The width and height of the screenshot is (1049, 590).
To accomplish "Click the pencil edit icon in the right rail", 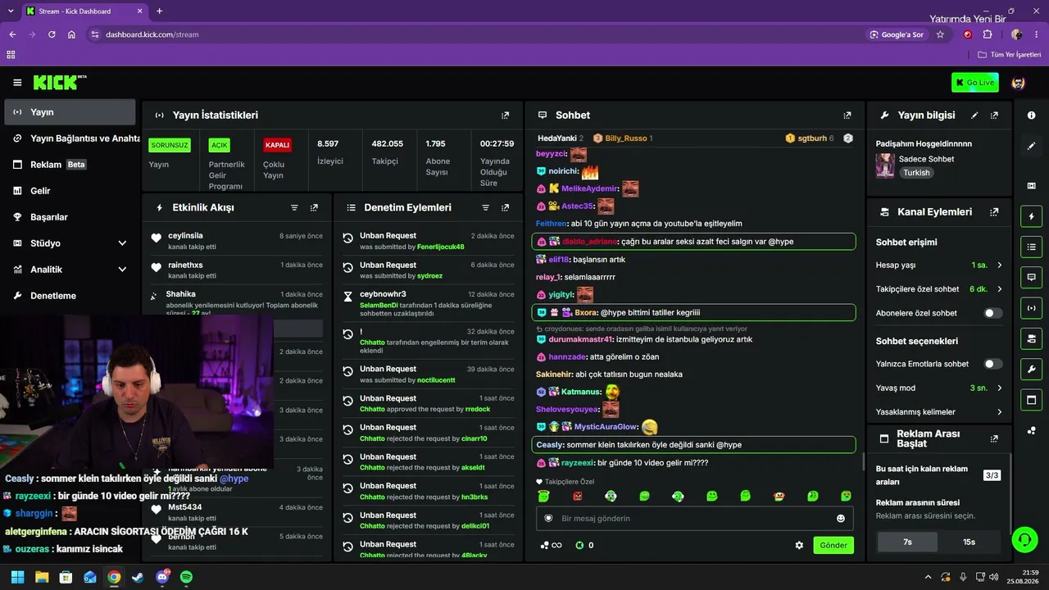I will 1031,146.
